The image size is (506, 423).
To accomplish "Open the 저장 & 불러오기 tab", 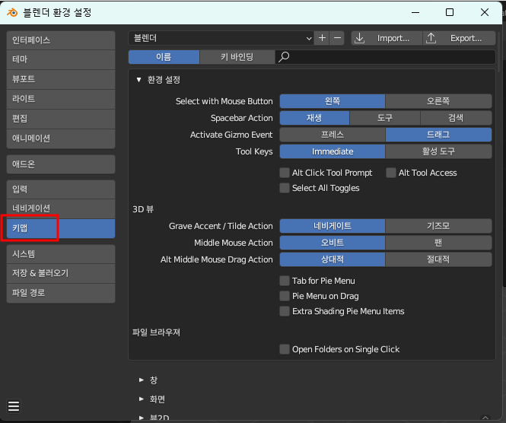I will pyautogui.click(x=61, y=274).
